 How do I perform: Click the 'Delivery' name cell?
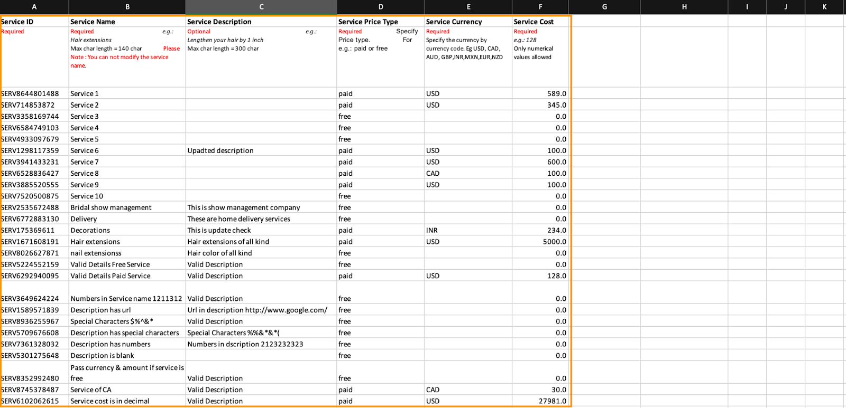pyautogui.click(x=127, y=219)
